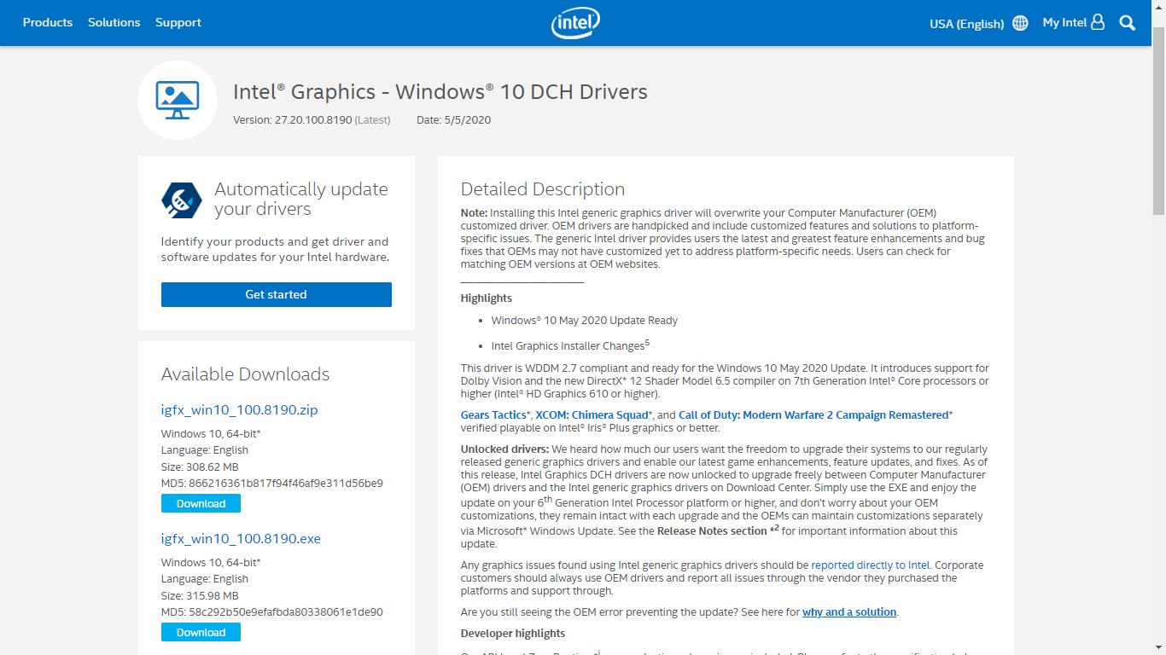Click the automatic driver update tool icon
The height and width of the screenshot is (655, 1166).
[181, 198]
